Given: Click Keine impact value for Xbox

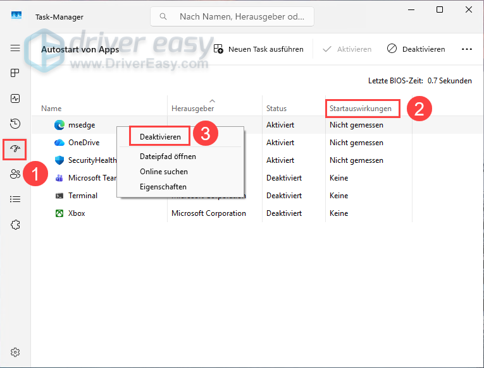Looking at the screenshot, I should tap(338, 213).
